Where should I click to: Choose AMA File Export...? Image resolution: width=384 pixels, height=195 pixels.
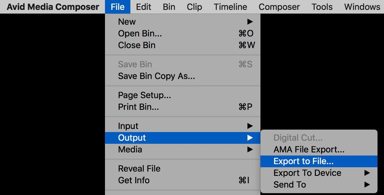[319, 149]
